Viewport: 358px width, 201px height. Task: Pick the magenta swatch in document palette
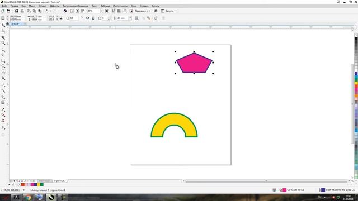tap(32, 185)
